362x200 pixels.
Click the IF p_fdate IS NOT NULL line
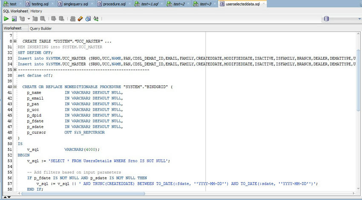pos(87,178)
